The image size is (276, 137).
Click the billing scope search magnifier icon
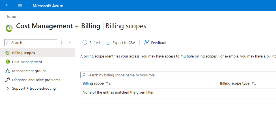coord(84,75)
